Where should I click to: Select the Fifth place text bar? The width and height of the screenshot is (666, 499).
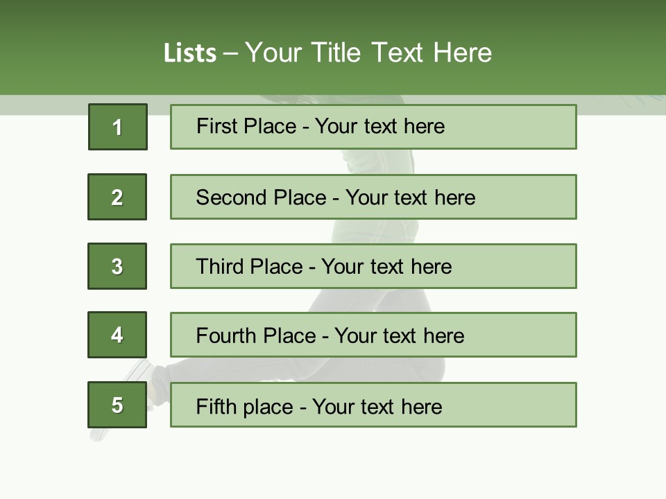tap(373, 405)
